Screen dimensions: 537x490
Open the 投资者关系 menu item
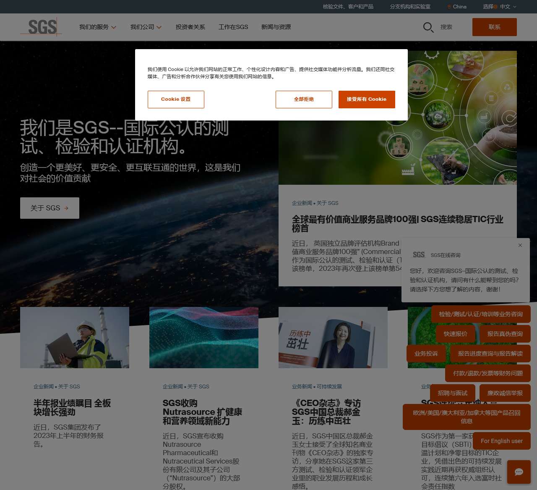point(190,27)
